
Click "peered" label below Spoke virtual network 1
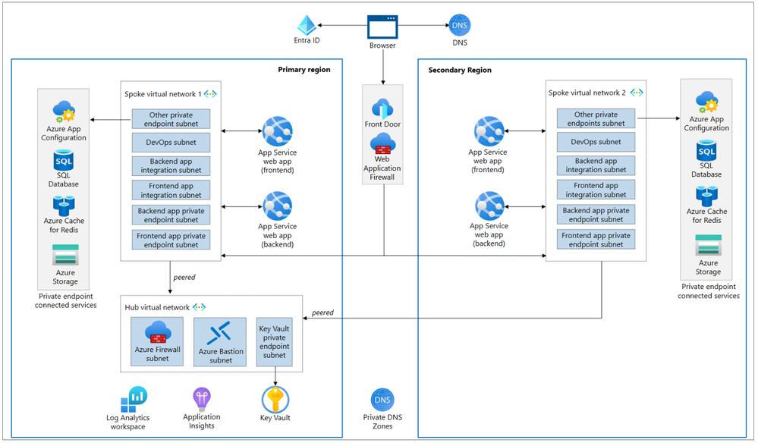coord(184,278)
